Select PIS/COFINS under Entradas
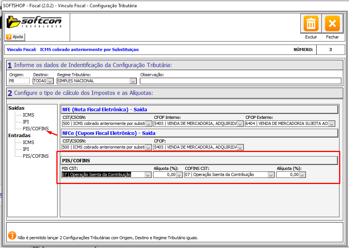The image size is (349, 248). tap(36, 156)
